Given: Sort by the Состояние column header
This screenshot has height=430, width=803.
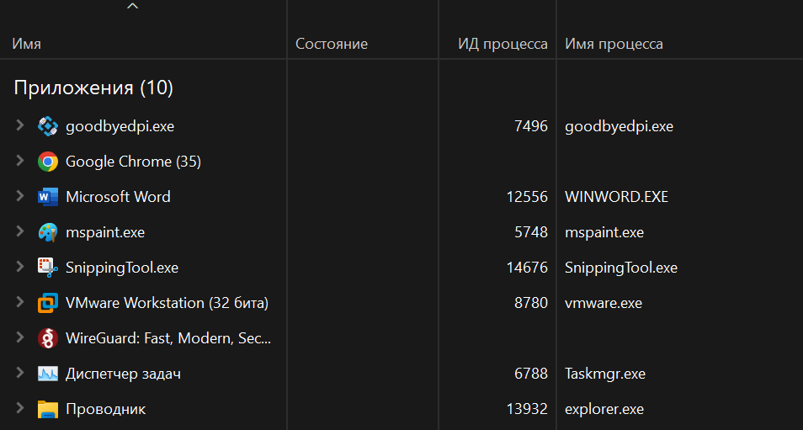Looking at the screenshot, I should (332, 44).
